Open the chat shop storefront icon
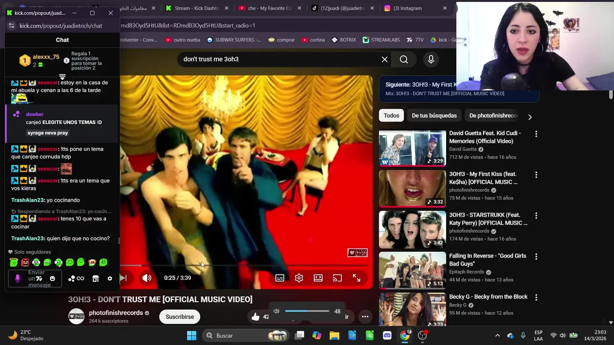This screenshot has height=345, width=614. pos(95,278)
